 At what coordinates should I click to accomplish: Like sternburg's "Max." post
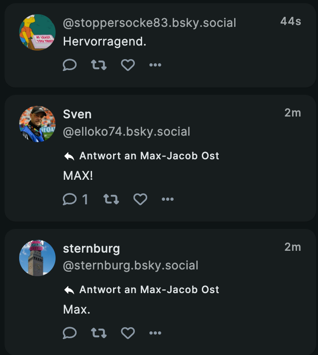pos(128,334)
